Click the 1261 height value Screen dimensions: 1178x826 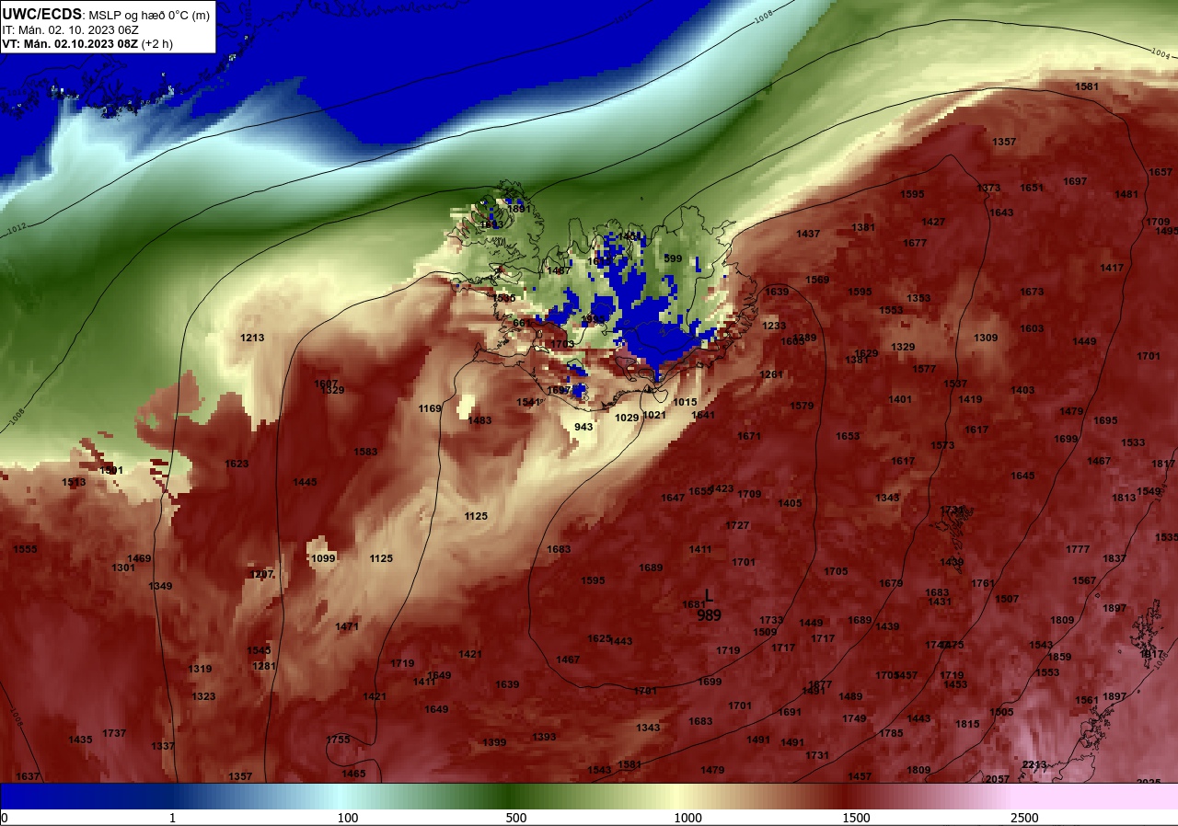(x=771, y=374)
